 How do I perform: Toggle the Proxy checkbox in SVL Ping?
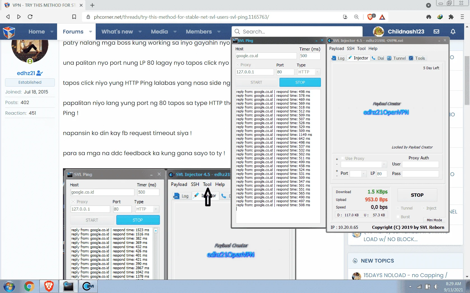(x=238, y=65)
